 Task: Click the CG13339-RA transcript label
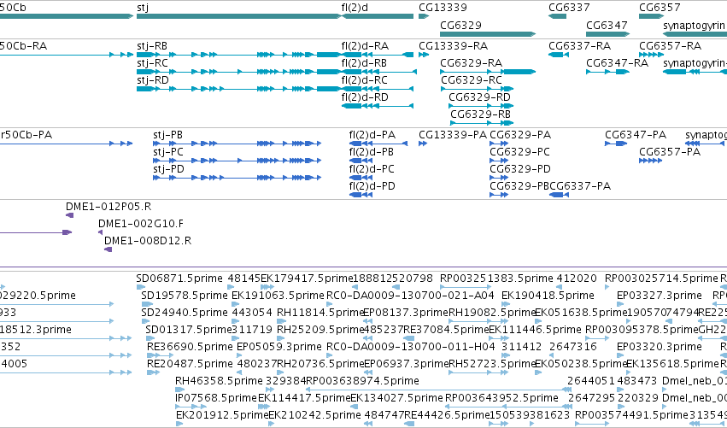(x=454, y=46)
